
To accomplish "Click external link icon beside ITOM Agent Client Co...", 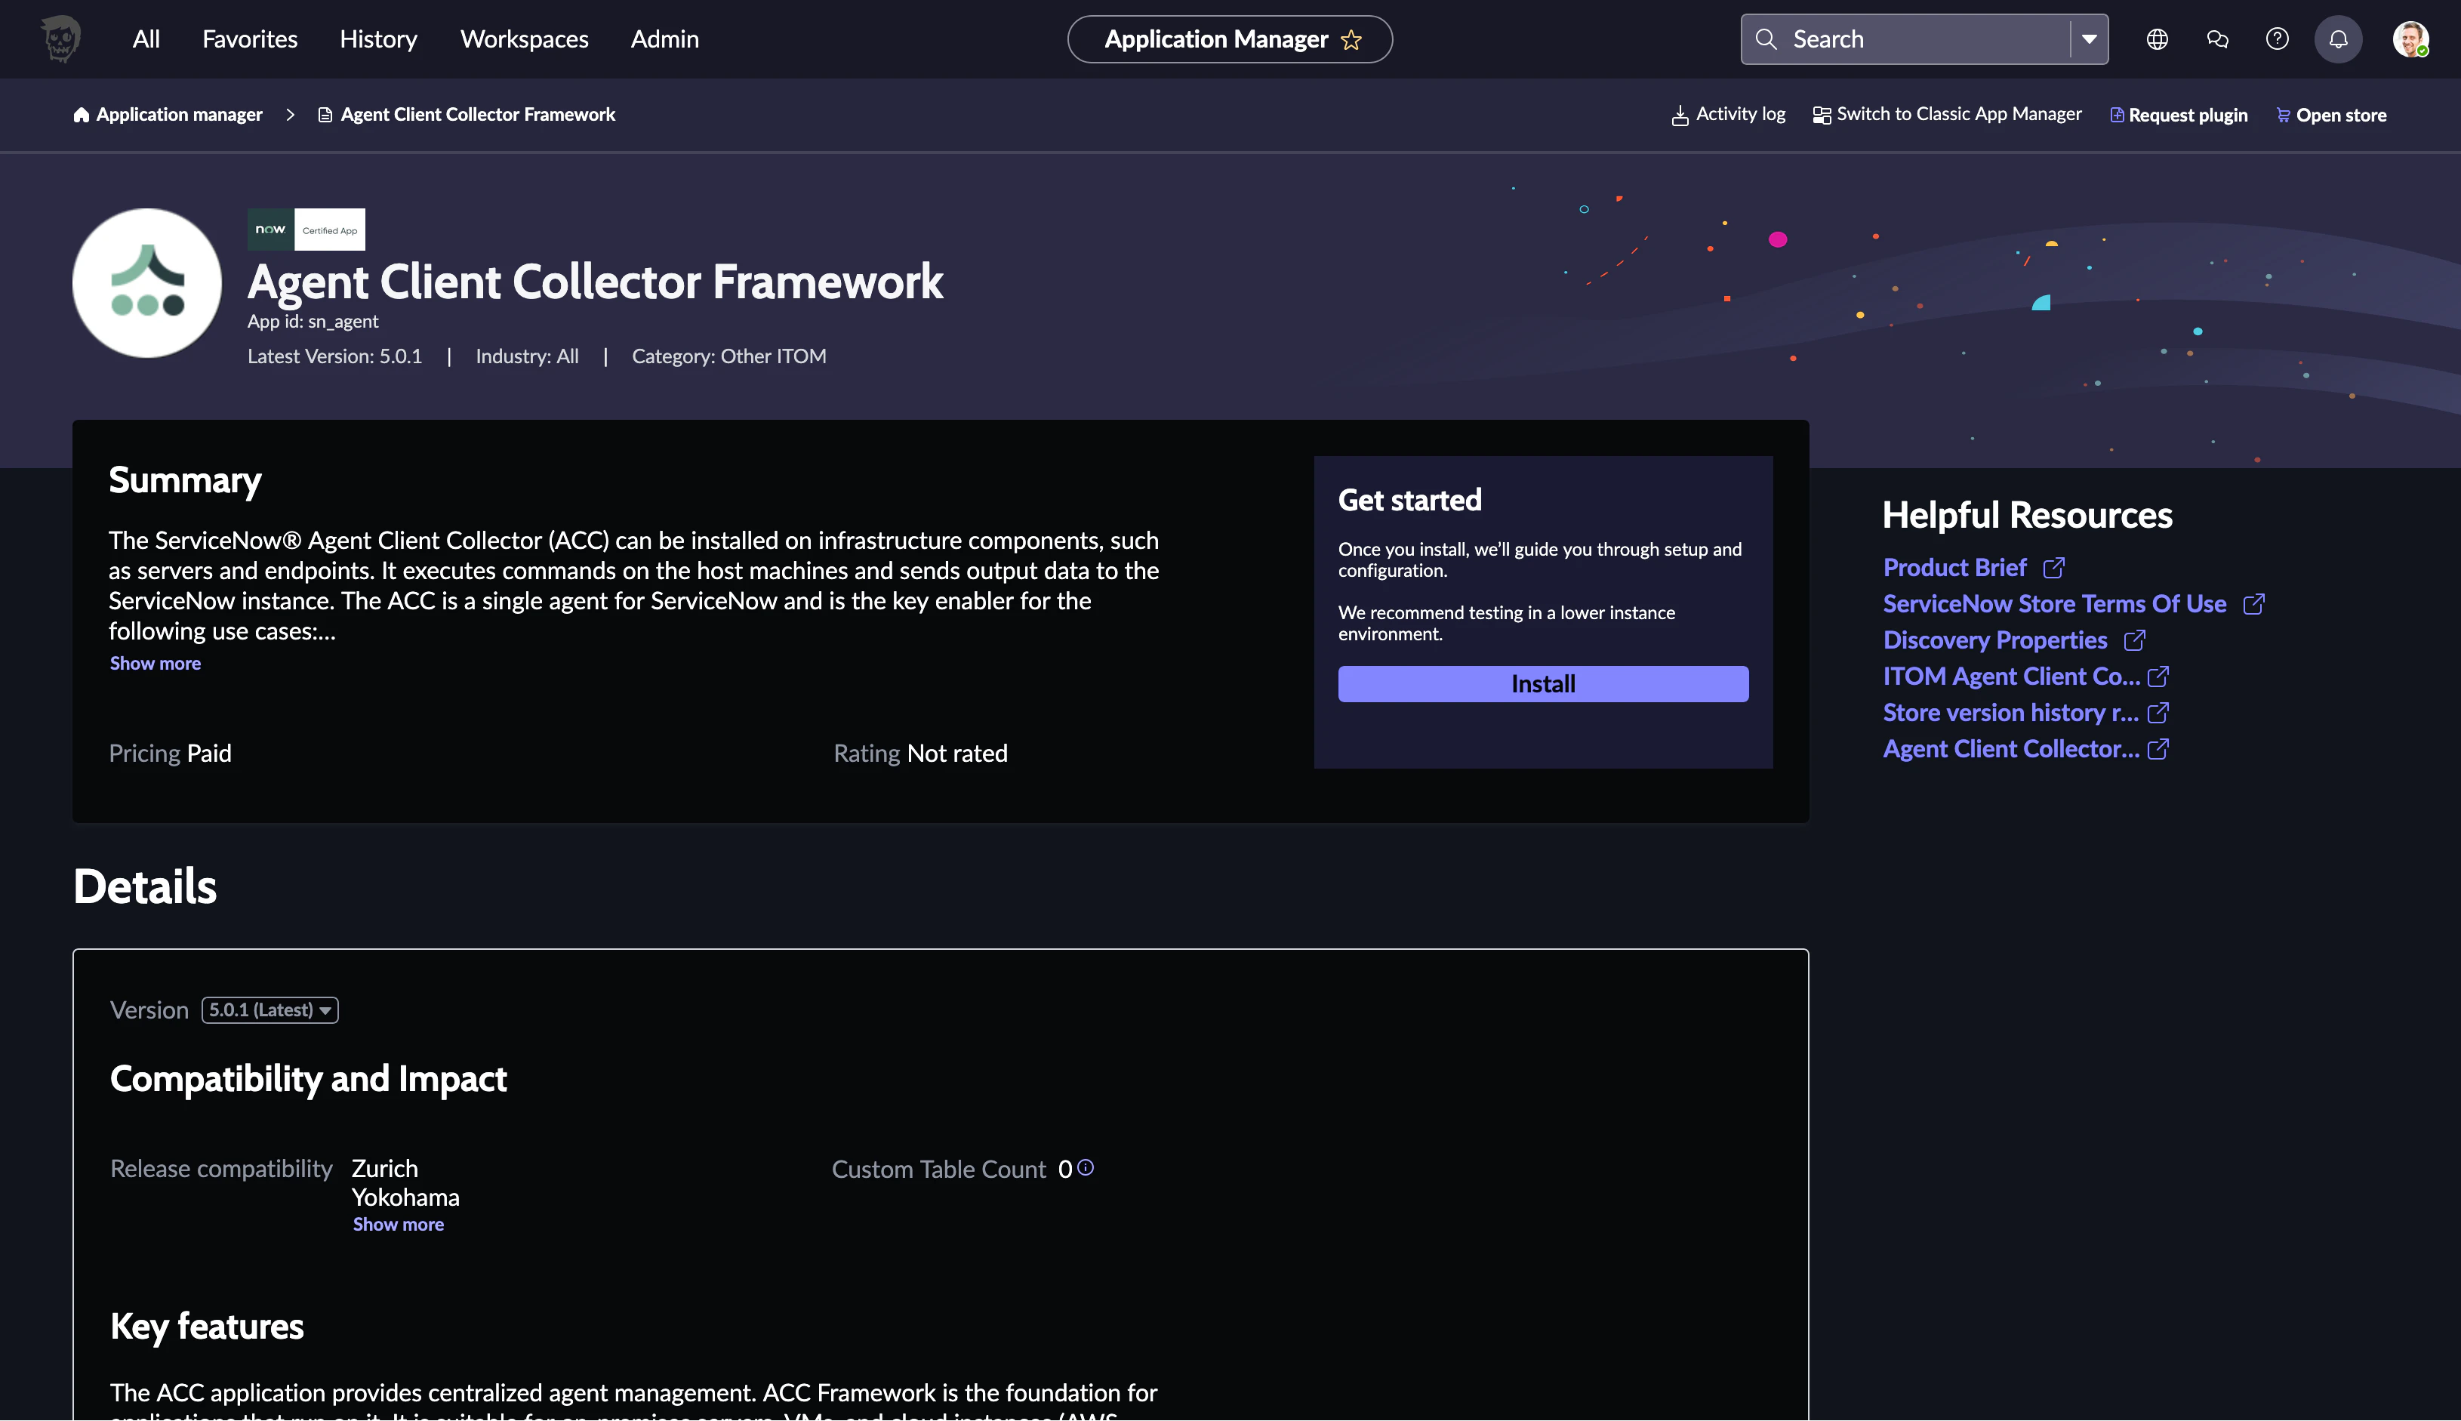I will (x=2158, y=677).
